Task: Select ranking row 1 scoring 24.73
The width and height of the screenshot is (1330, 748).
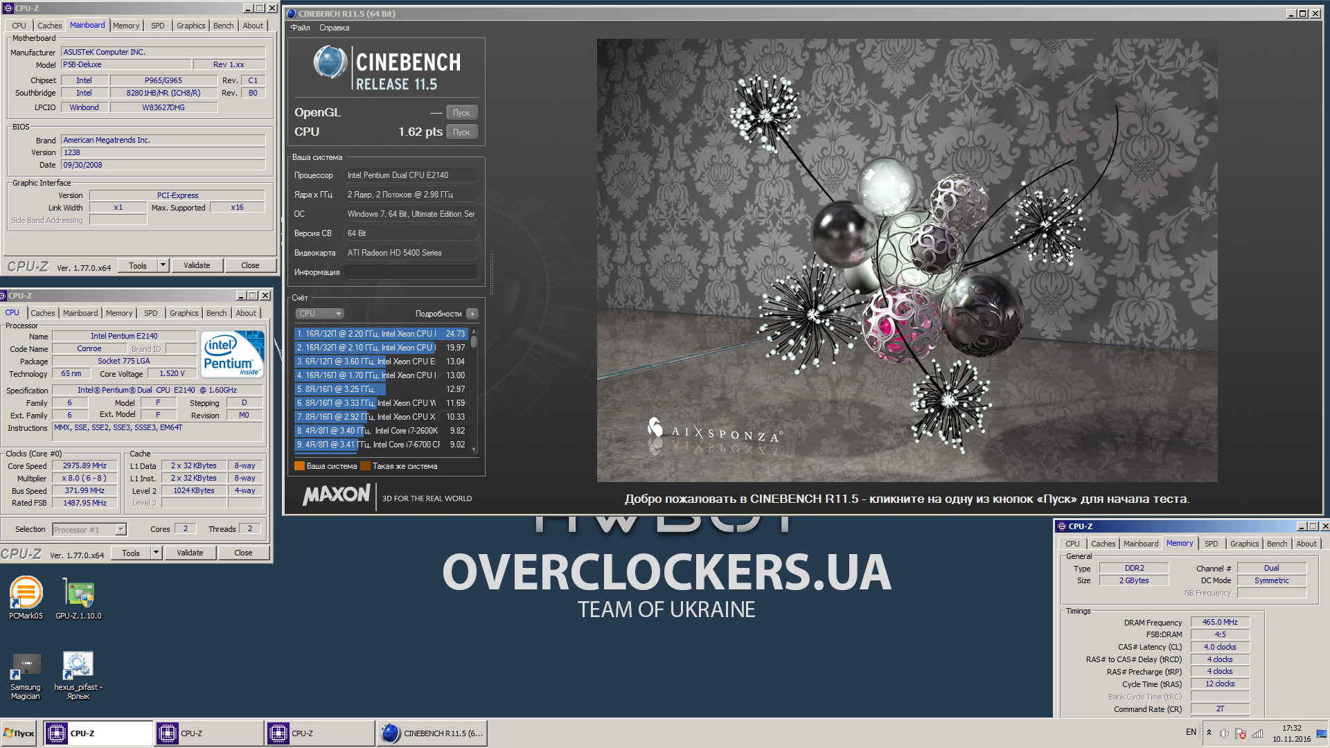Action: [381, 334]
